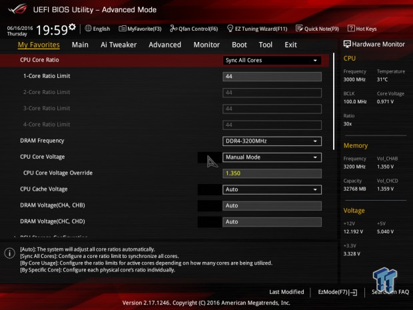Open the Monitor tab
Viewport: 413px width, 310px height.
(x=206, y=45)
